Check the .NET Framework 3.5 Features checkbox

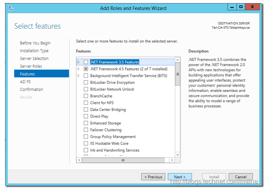(86, 62)
